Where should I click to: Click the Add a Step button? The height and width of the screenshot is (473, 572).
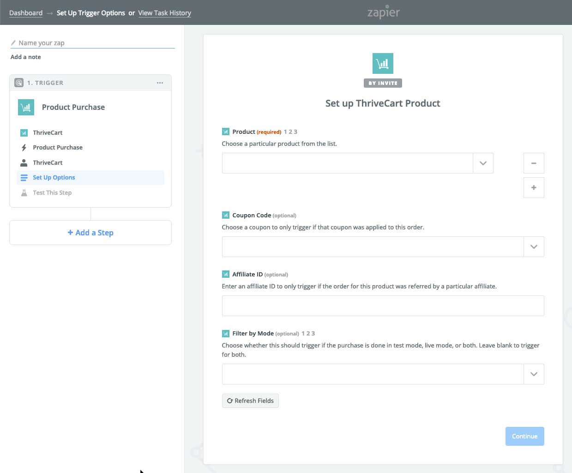click(x=90, y=233)
